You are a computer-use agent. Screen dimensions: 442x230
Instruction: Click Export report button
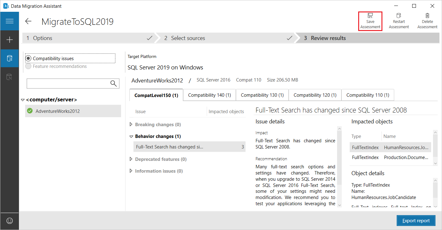click(416, 221)
